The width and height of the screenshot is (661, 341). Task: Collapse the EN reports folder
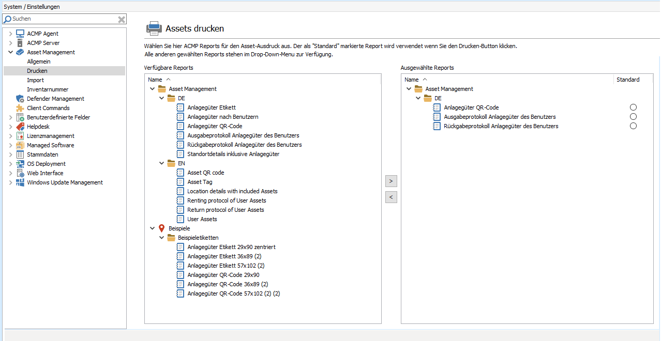pos(161,163)
